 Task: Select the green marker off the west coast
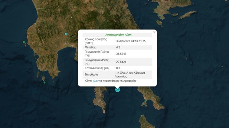(x=24, y=42)
